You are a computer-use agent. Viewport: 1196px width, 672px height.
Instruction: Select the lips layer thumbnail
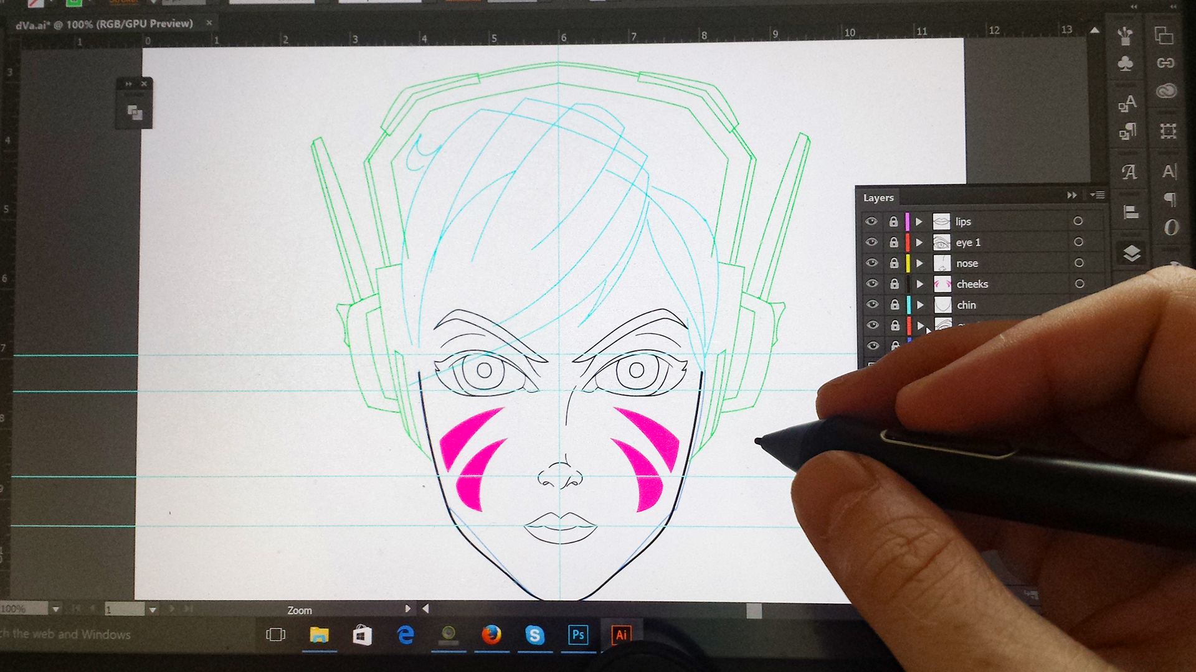pyautogui.click(x=941, y=222)
